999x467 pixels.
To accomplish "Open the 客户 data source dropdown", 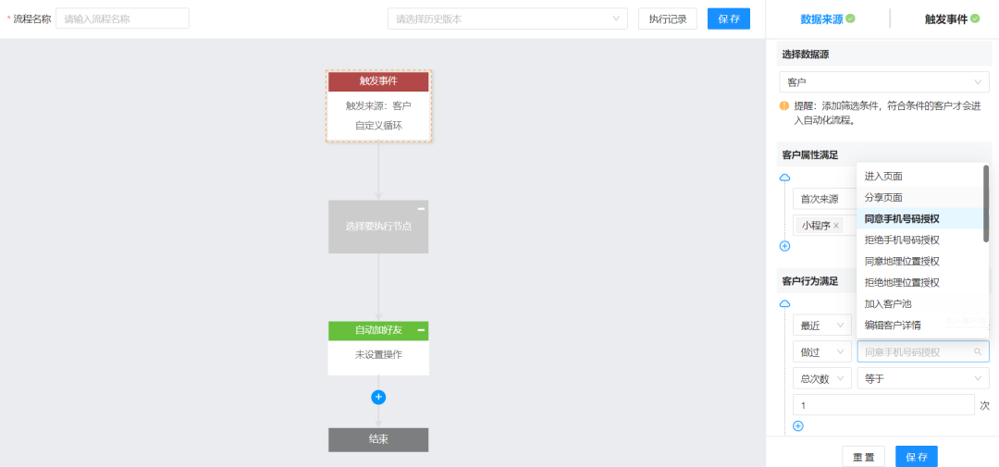I will [884, 82].
